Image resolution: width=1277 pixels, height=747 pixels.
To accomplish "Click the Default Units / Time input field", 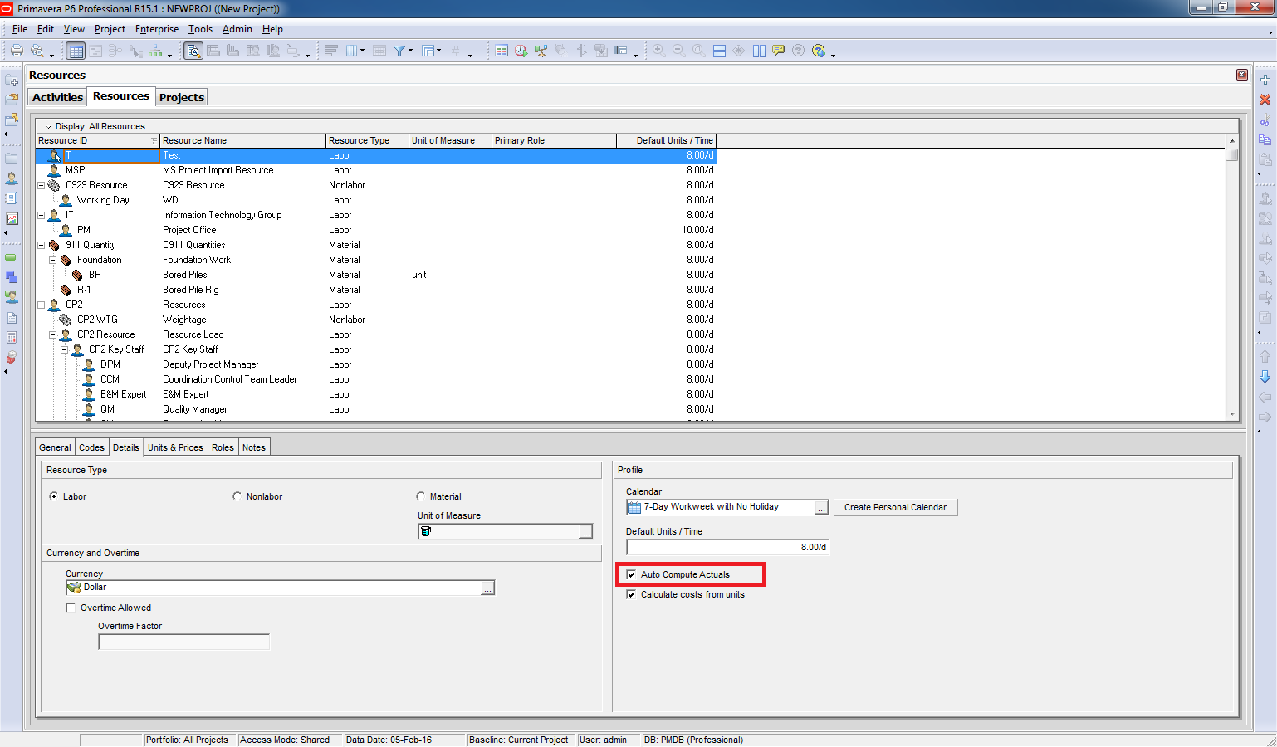I will pos(727,547).
